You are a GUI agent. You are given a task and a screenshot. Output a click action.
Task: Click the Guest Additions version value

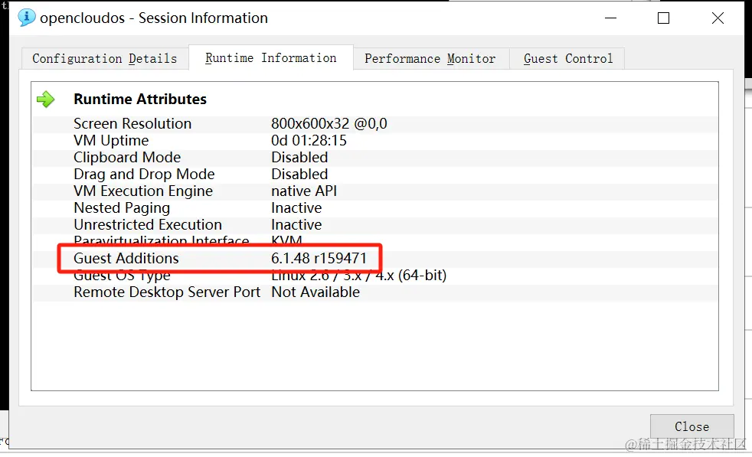pyautogui.click(x=319, y=259)
